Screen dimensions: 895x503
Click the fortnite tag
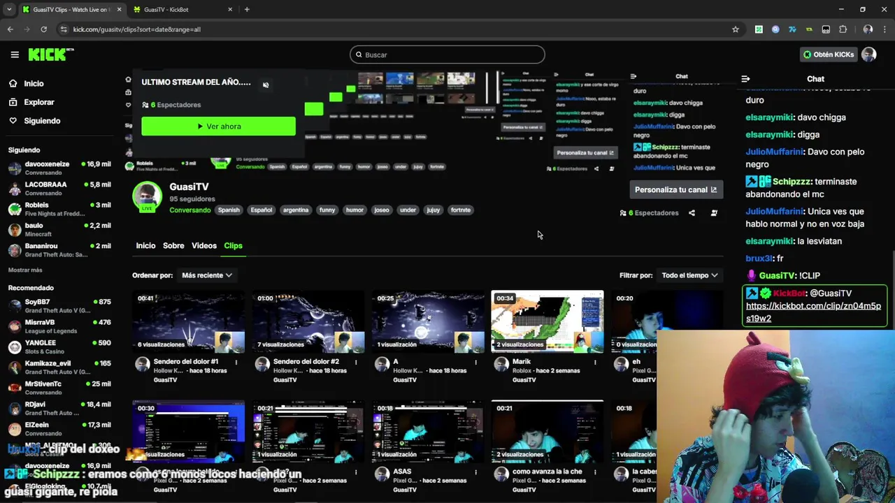coord(460,210)
